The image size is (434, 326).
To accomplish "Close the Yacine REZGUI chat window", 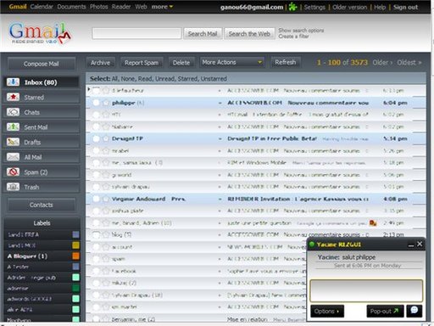I will (x=420, y=244).
